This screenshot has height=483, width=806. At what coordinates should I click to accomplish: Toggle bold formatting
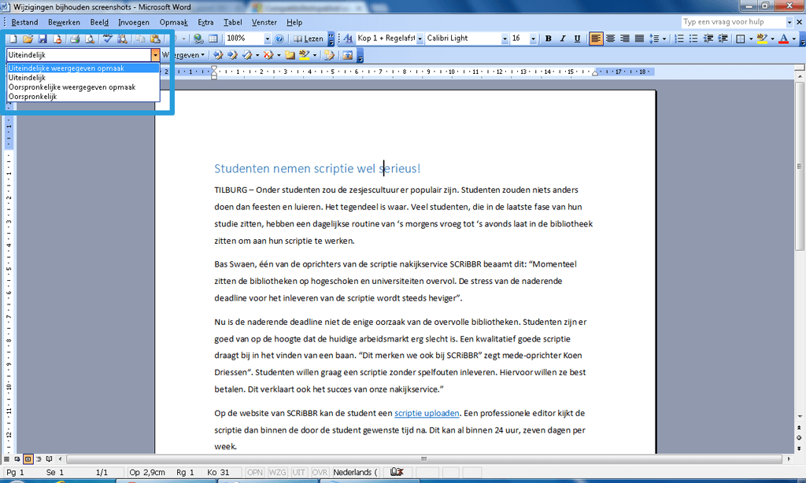[549, 39]
